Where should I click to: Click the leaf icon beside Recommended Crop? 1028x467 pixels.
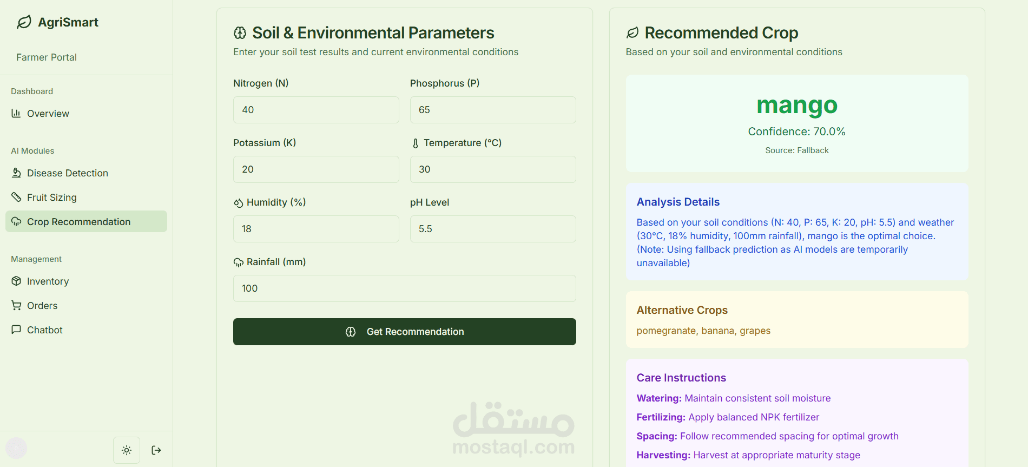632,33
